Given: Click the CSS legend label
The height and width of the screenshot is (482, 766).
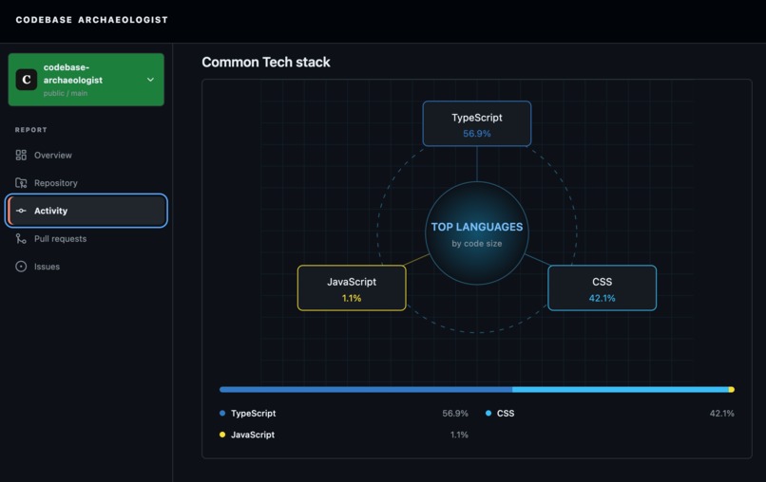Looking at the screenshot, I should coord(506,414).
